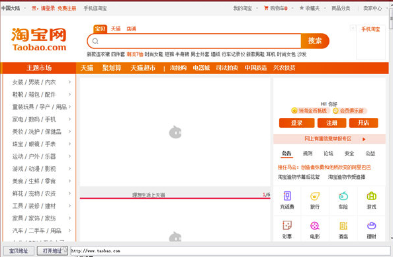Click the 淘抢购 nav item
Image resolution: width=393 pixels, height=257 pixels.
[178, 68]
